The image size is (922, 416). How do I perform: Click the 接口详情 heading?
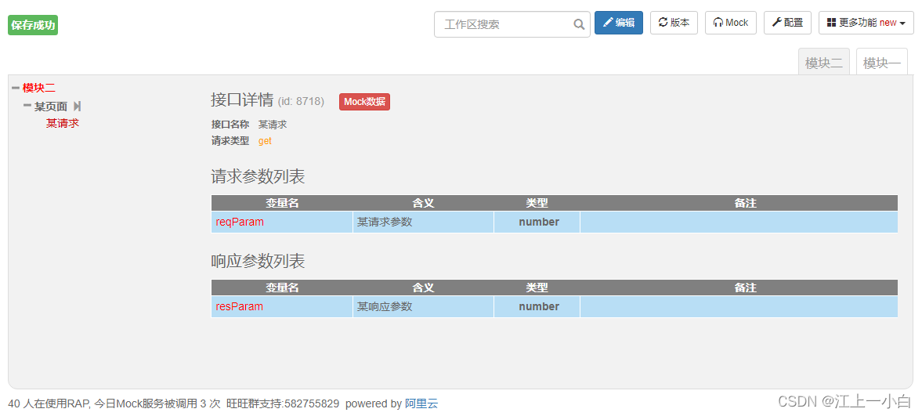tap(242, 100)
